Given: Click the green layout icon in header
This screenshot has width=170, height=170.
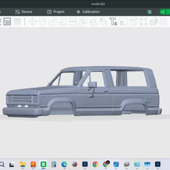Looking at the screenshot, I should (x=149, y=12).
